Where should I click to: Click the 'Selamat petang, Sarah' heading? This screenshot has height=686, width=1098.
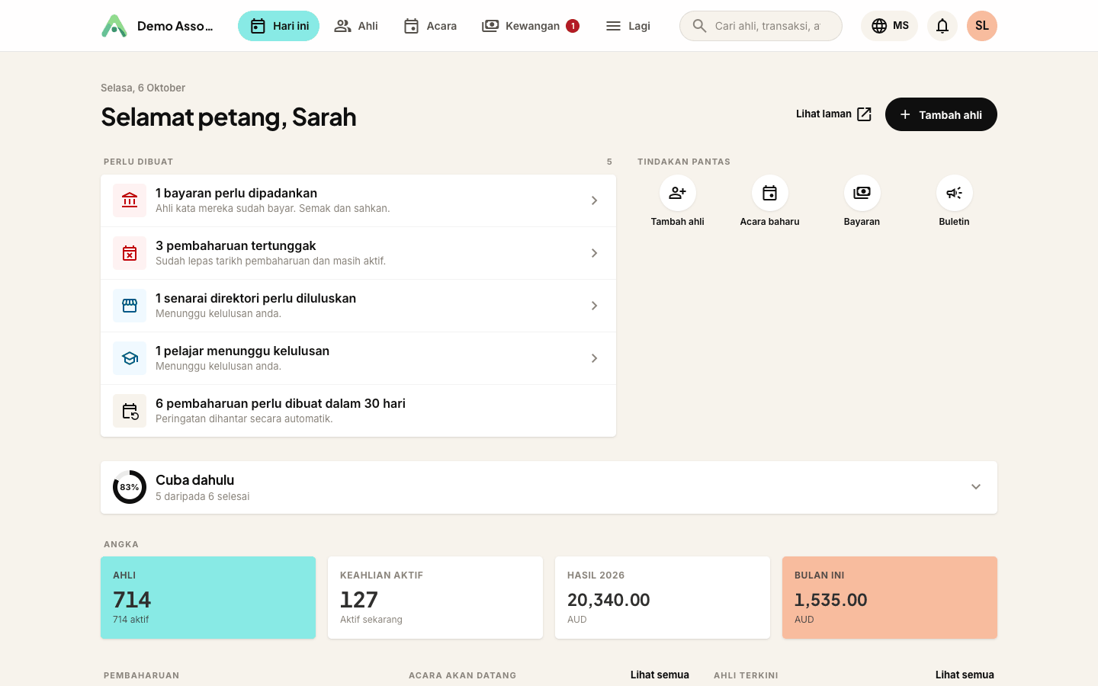pyautogui.click(x=229, y=117)
